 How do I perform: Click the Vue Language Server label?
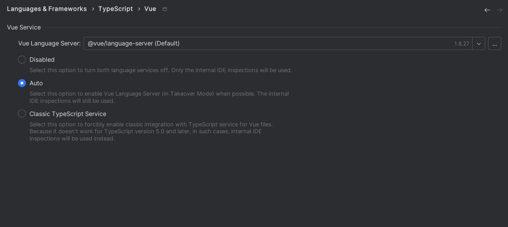(x=49, y=43)
